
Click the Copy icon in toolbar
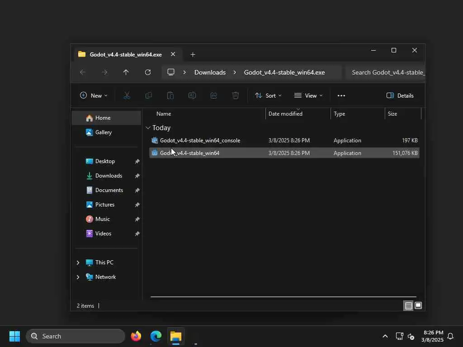click(x=148, y=95)
